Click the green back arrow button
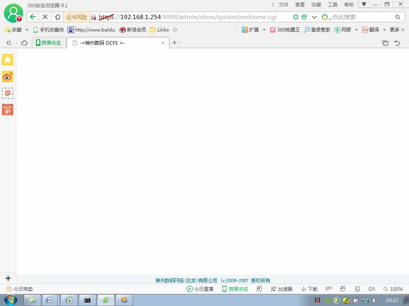Screen dimensions: 409x306 tap(33, 17)
